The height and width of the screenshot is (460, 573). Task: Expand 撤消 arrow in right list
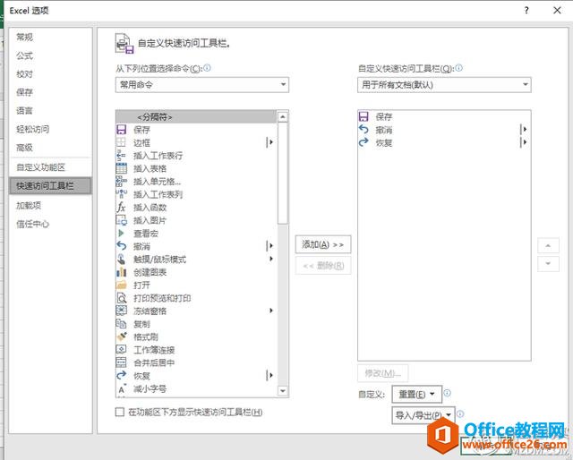pyautogui.click(x=524, y=130)
